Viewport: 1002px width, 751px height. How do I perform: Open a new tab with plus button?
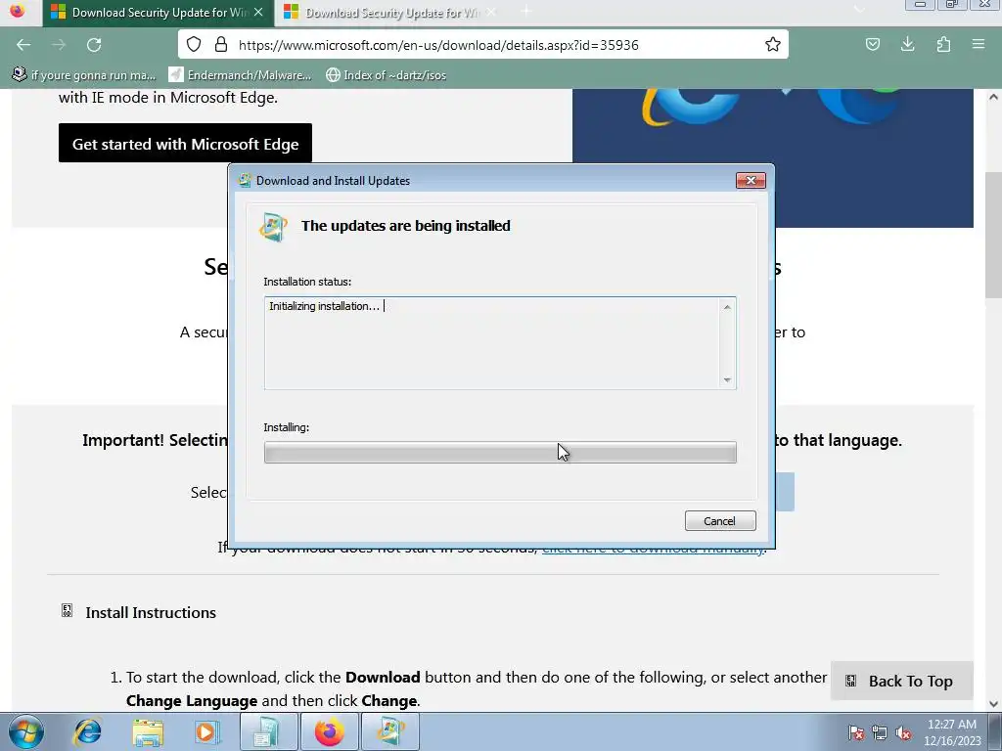tap(525, 11)
